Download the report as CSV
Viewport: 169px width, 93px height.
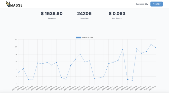pos(142,4)
